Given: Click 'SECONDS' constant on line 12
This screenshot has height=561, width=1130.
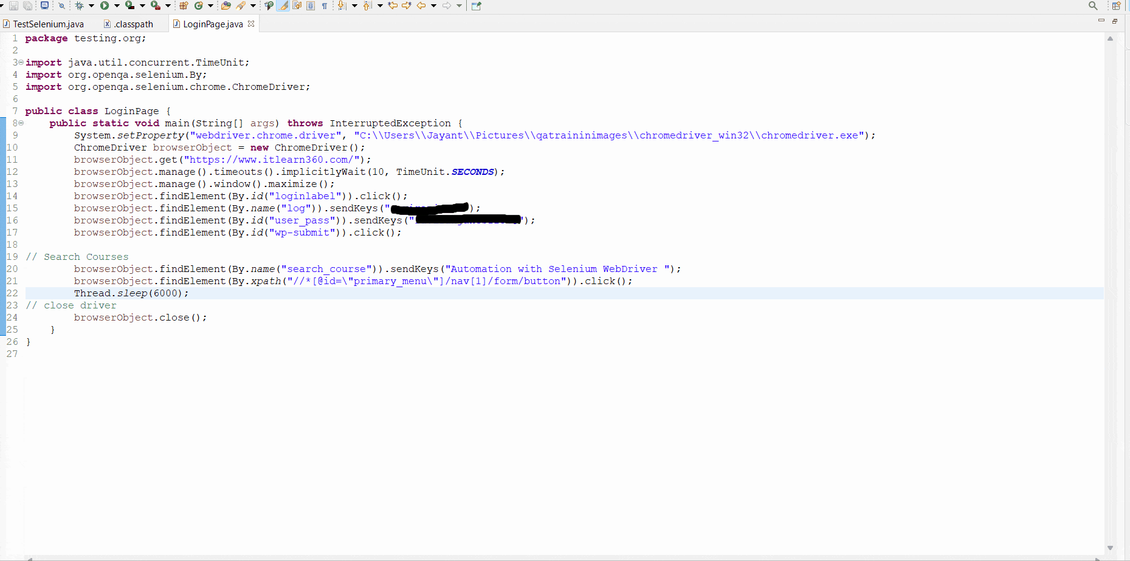Looking at the screenshot, I should pos(472,172).
